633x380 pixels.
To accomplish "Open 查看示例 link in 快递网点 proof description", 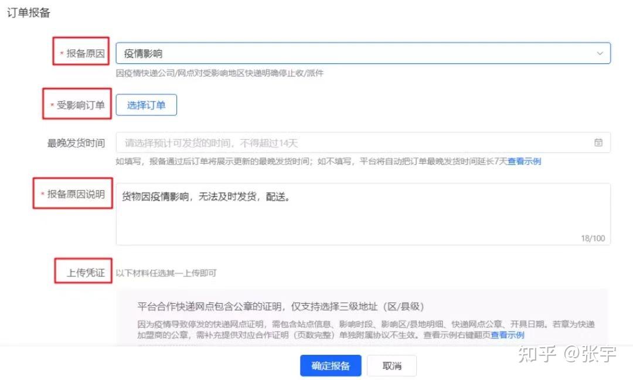I will point(508,335).
